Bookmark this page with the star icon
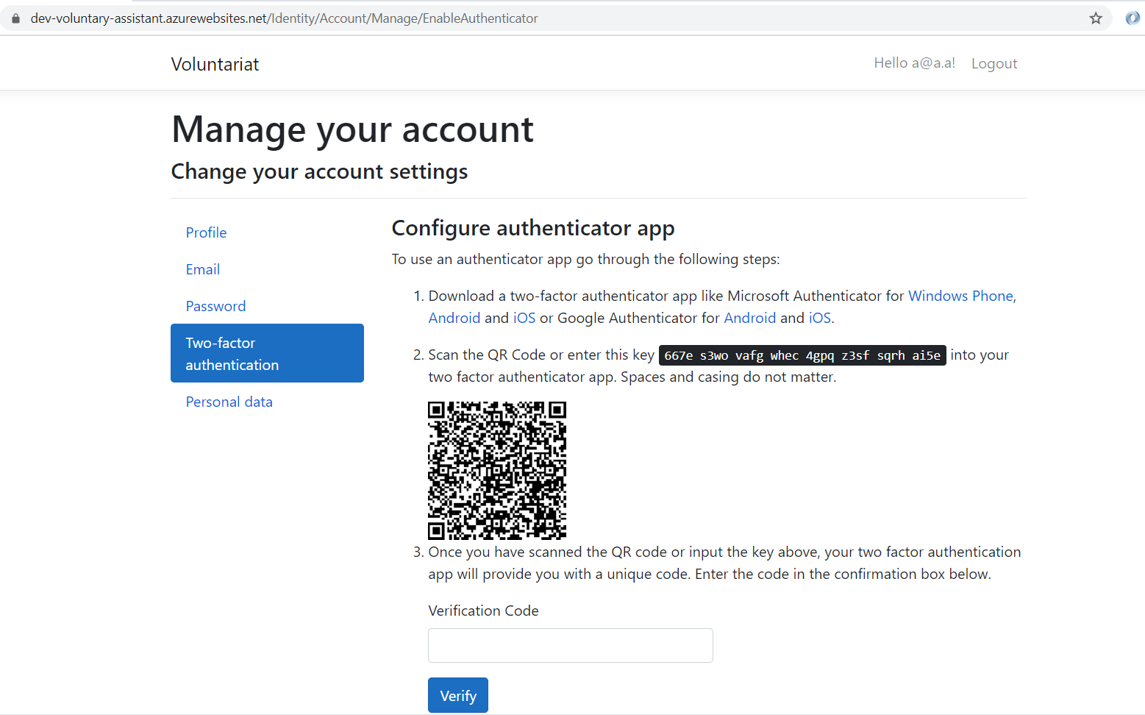The height and width of the screenshot is (715, 1145). coord(1096,18)
